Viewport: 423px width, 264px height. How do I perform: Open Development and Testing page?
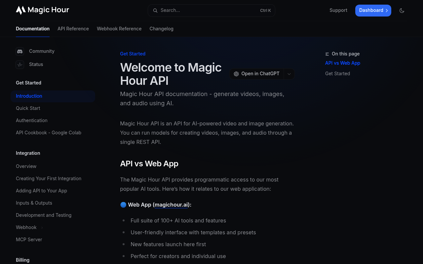[44, 215]
